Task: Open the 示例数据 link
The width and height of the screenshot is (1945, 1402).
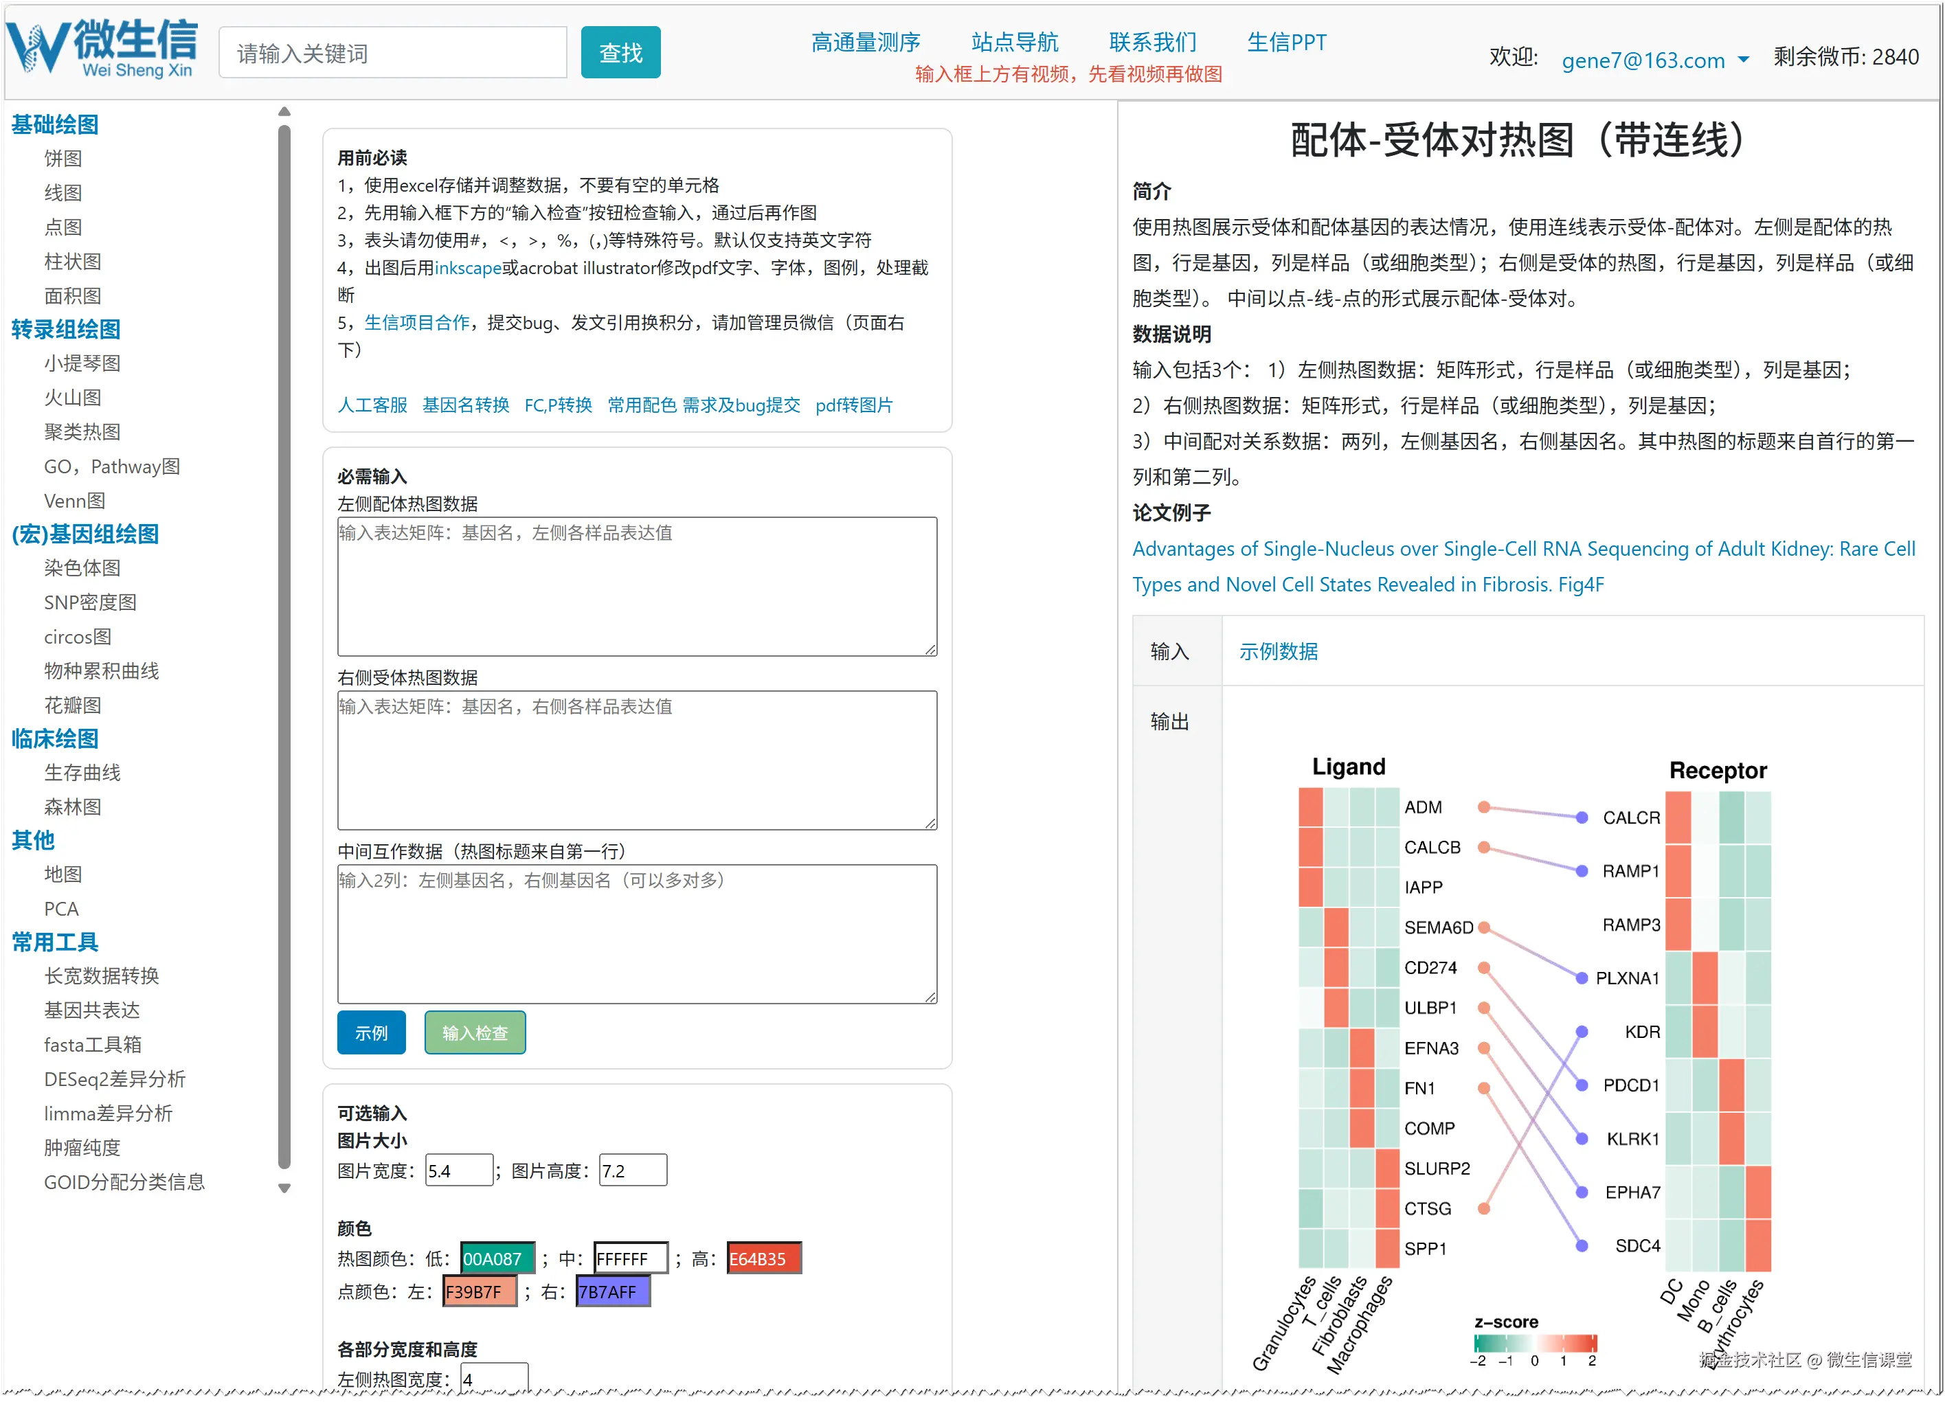Action: pyautogui.click(x=1278, y=652)
